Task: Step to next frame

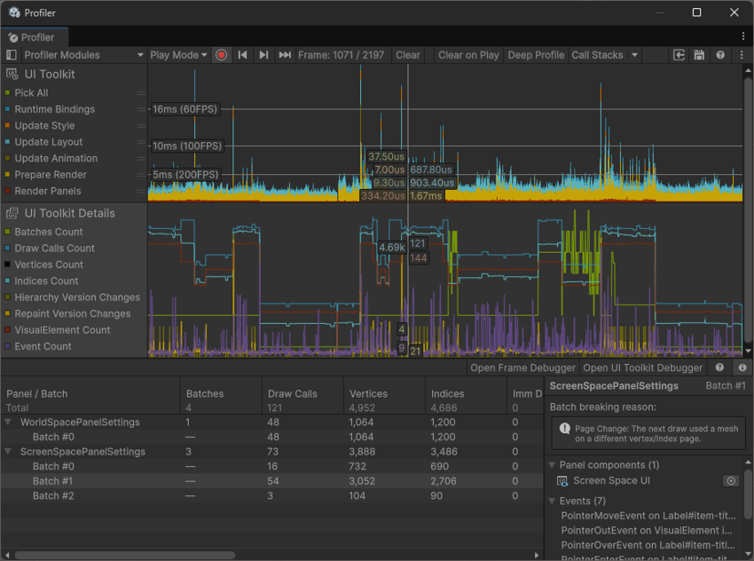Action: coord(263,55)
